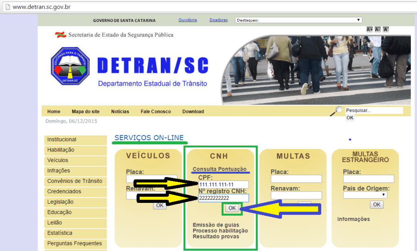Click OK in the Veículos box
This screenshot has width=417, height=251.
160,205
